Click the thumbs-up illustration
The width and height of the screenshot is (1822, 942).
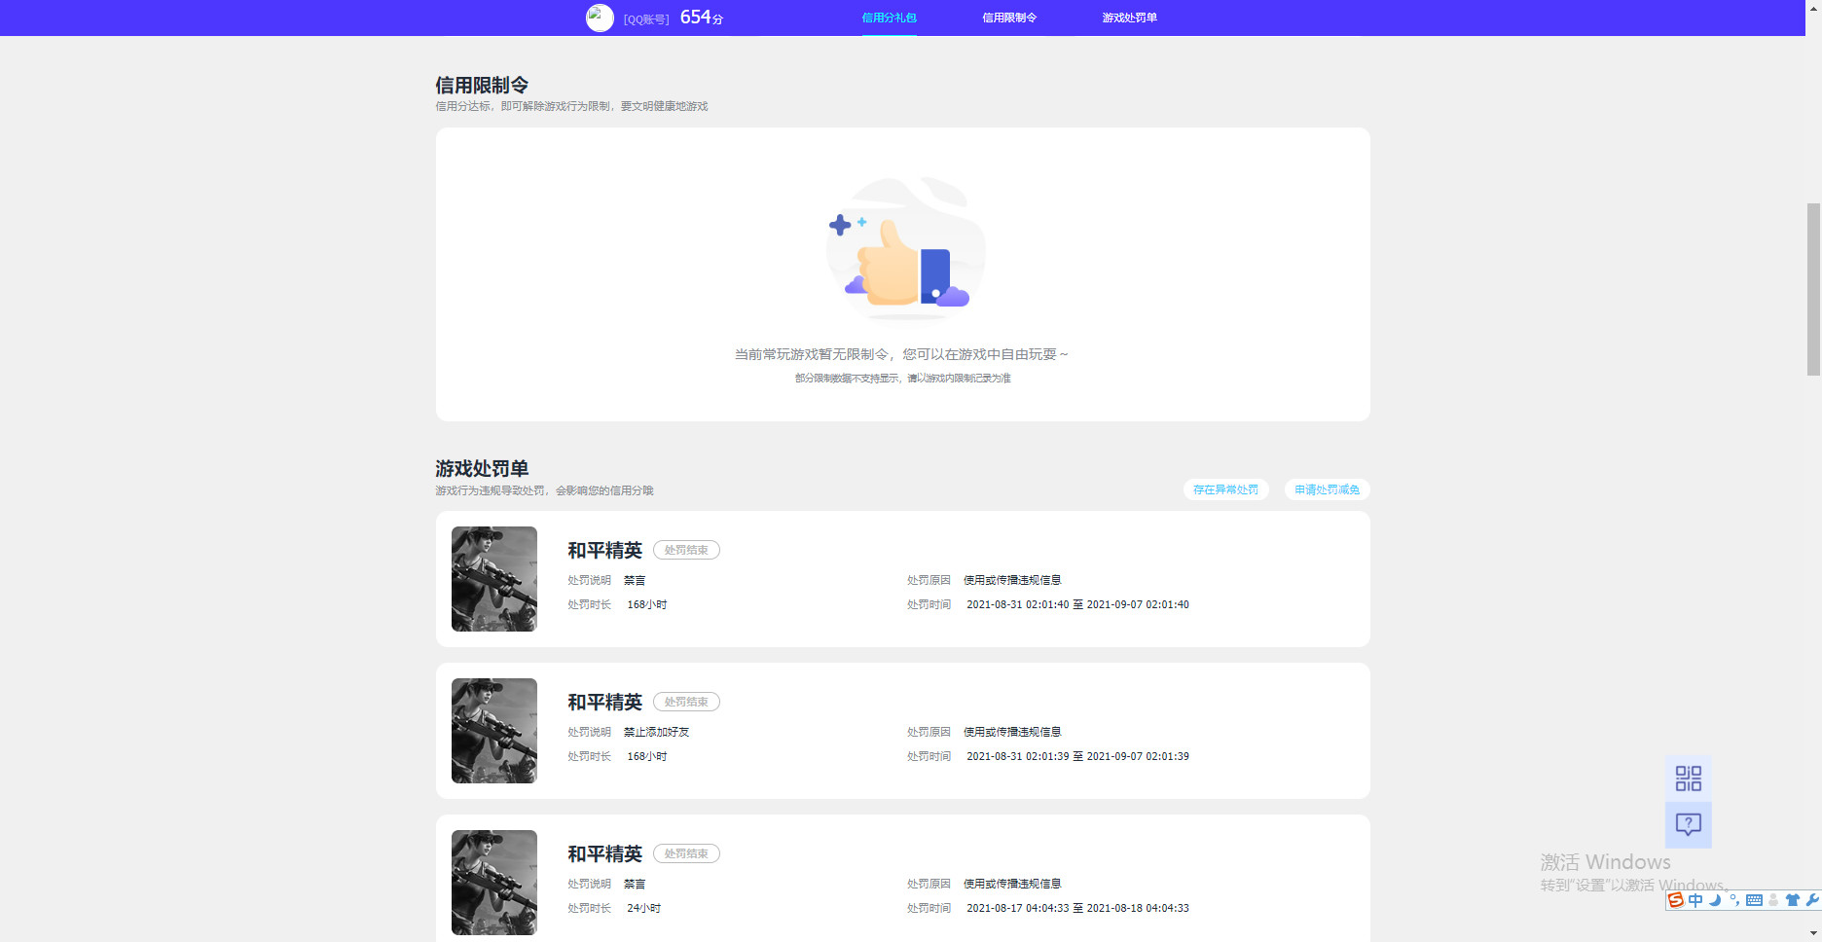tap(905, 249)
